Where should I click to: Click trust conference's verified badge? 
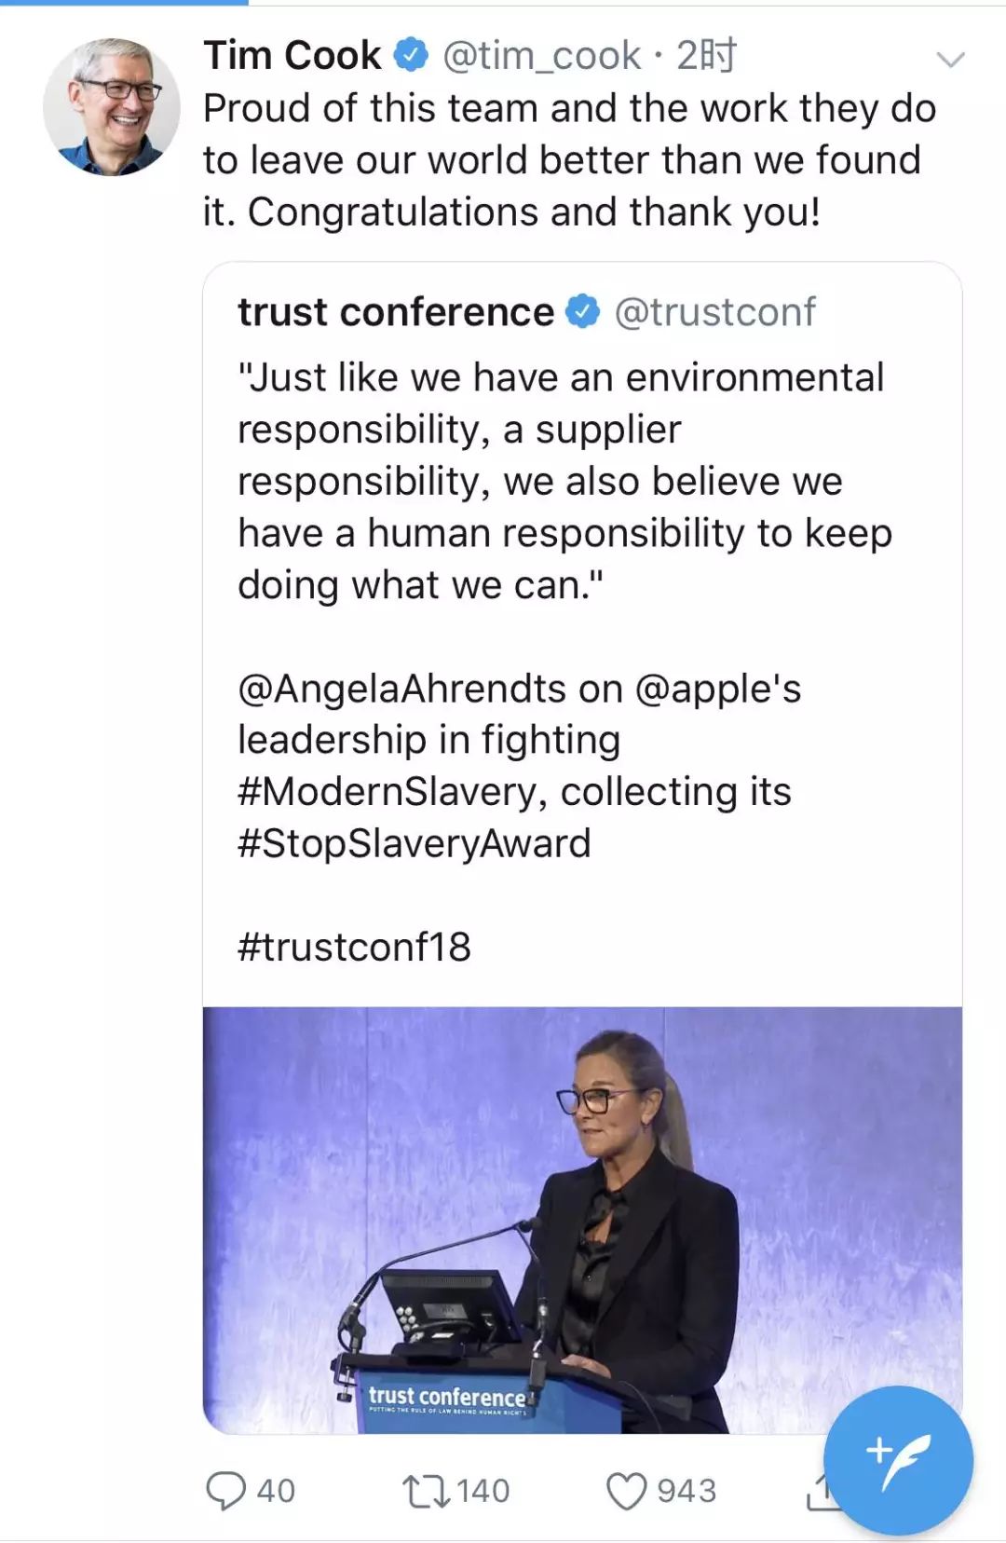pyautogui.click(x=584, y=312)
